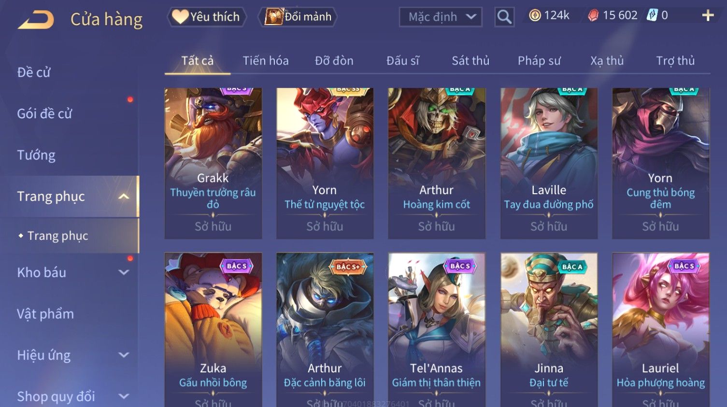Collapse the Trang phục sidebar section
This screenshot has height=407, width=727.
[124, 196]
